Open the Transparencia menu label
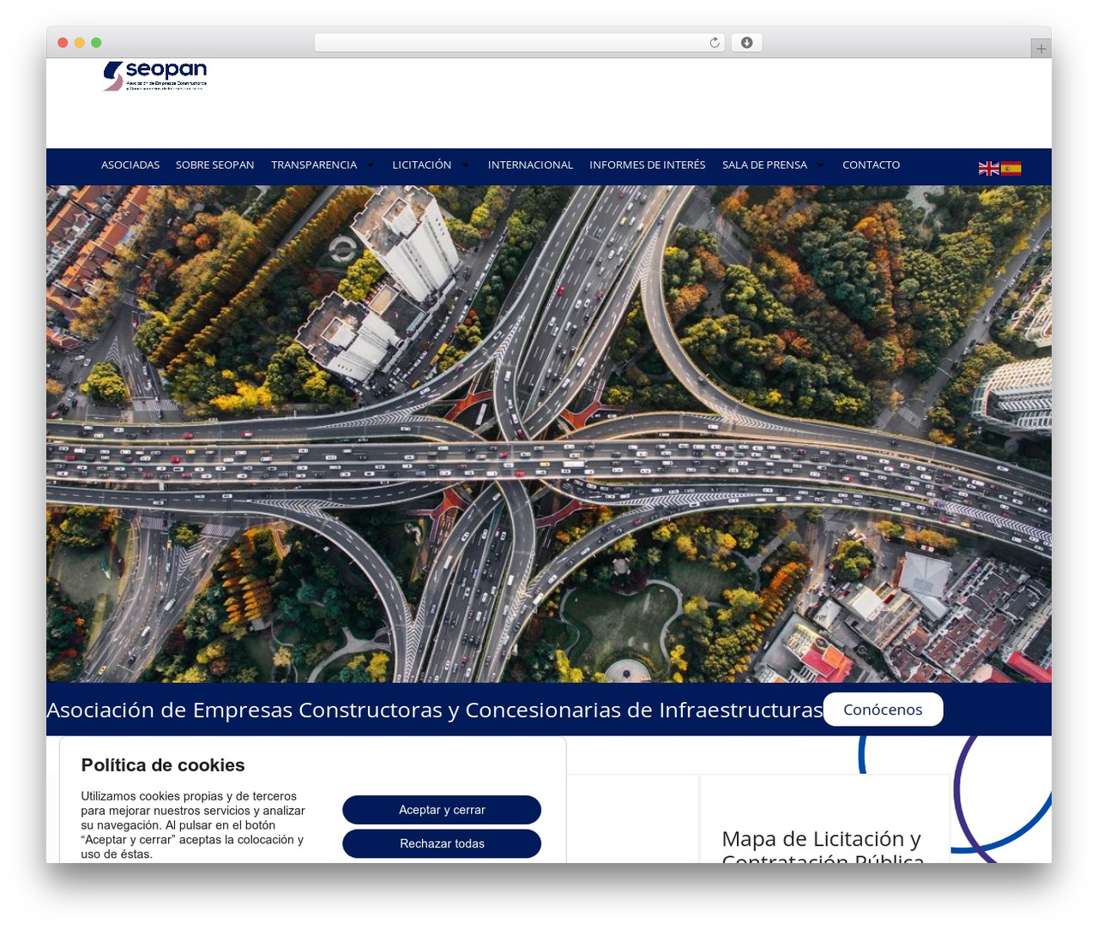The height and width of the screenshot is (929, 1098). pyautogui.click(x=314, y=165)
